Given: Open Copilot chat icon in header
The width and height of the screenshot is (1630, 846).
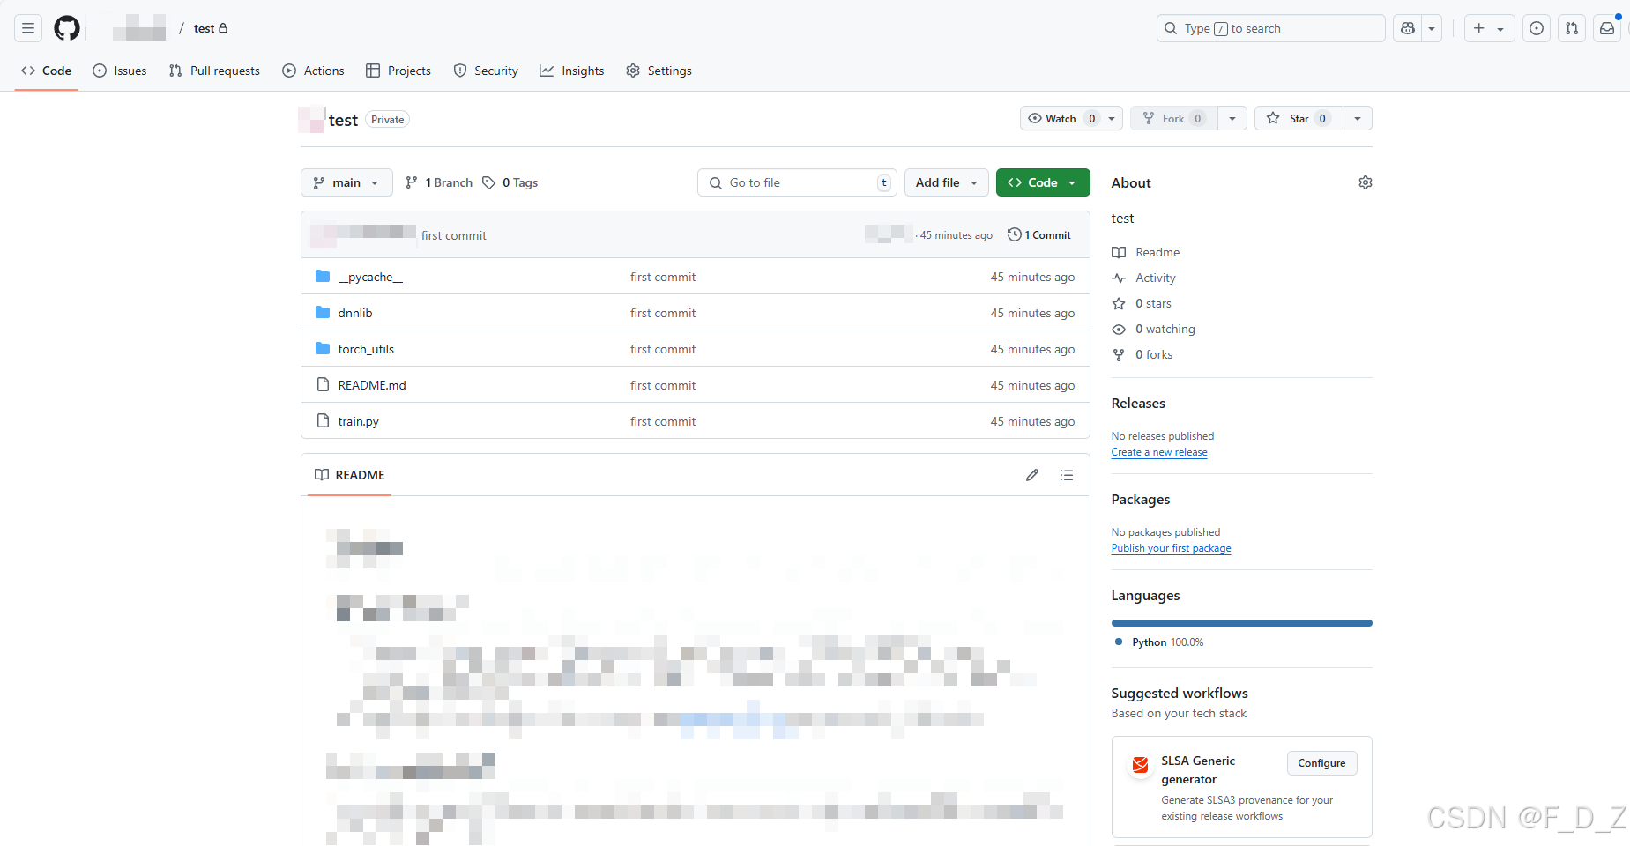Looking at the screenshot, I should click(1408, 28).
